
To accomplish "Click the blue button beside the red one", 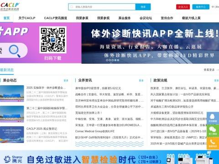I will [x=201, y=7].
